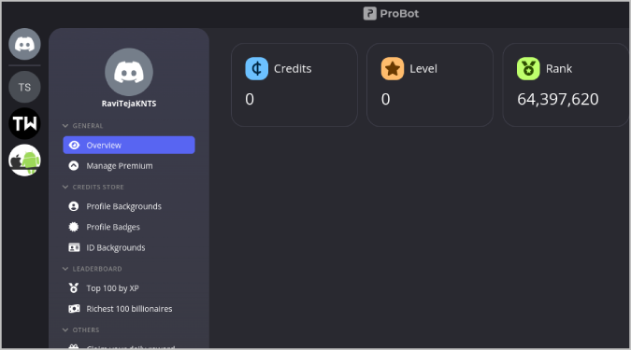Click the ProBot title text
The image size is (631, 350).
click(x=399, y=14)
